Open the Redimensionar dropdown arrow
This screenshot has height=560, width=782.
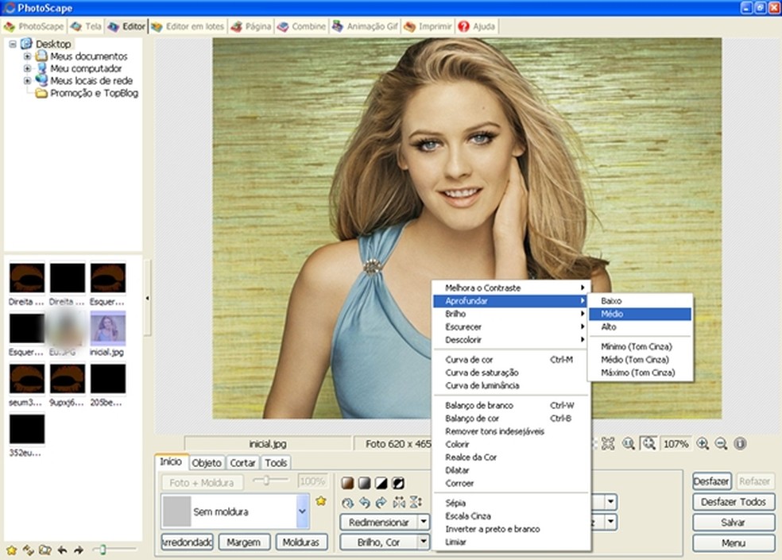[424, 522]
